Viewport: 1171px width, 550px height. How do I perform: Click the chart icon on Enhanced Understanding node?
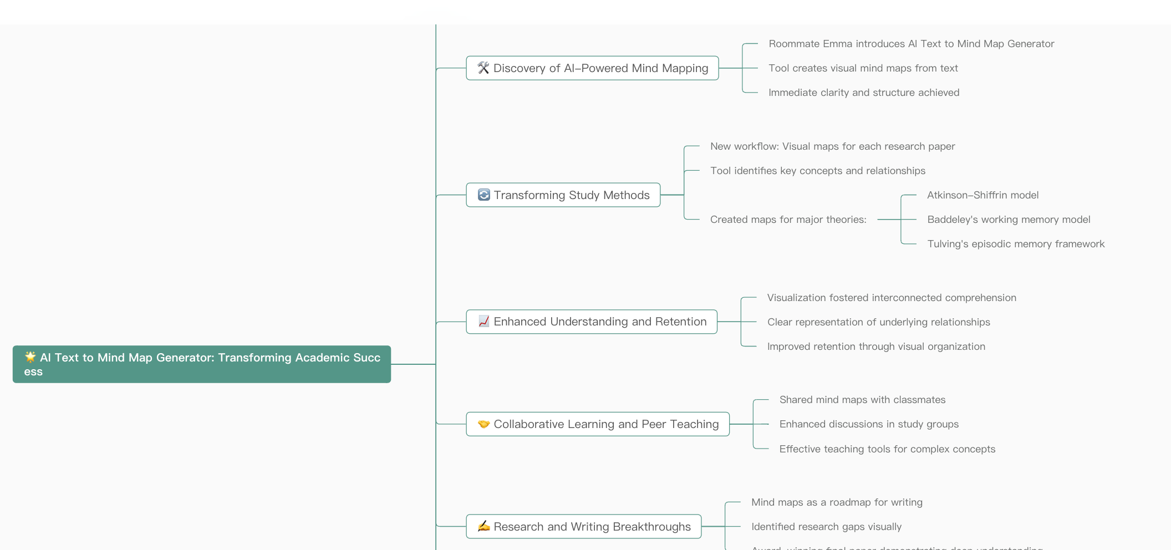[x=484, y=321]
